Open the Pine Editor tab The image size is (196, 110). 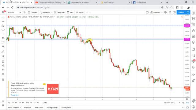pos(39,108)
